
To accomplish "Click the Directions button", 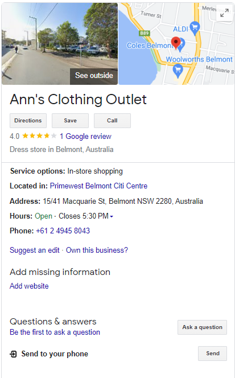I will point(28,121).
